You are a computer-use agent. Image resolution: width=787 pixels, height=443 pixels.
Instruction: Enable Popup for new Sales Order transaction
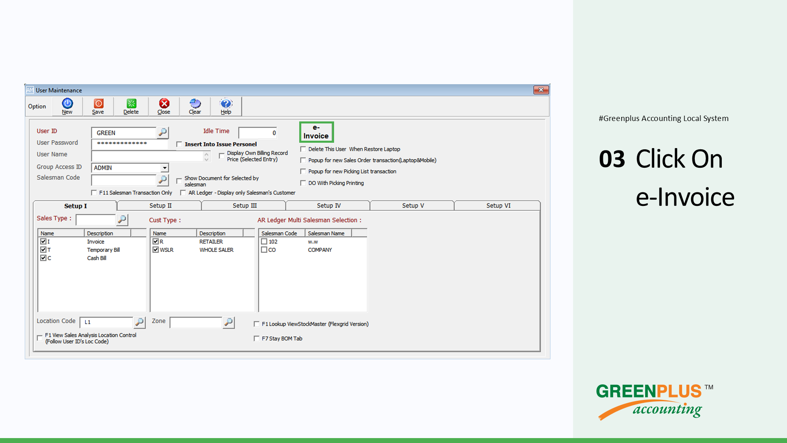[x=303, y=160]
